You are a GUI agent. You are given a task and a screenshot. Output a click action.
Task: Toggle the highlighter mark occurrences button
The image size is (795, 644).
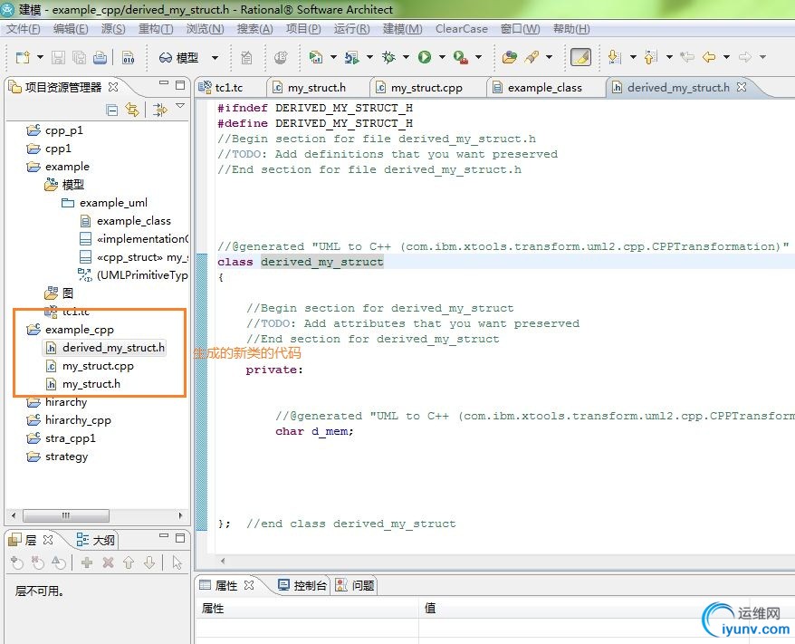(x=580, y=57)
